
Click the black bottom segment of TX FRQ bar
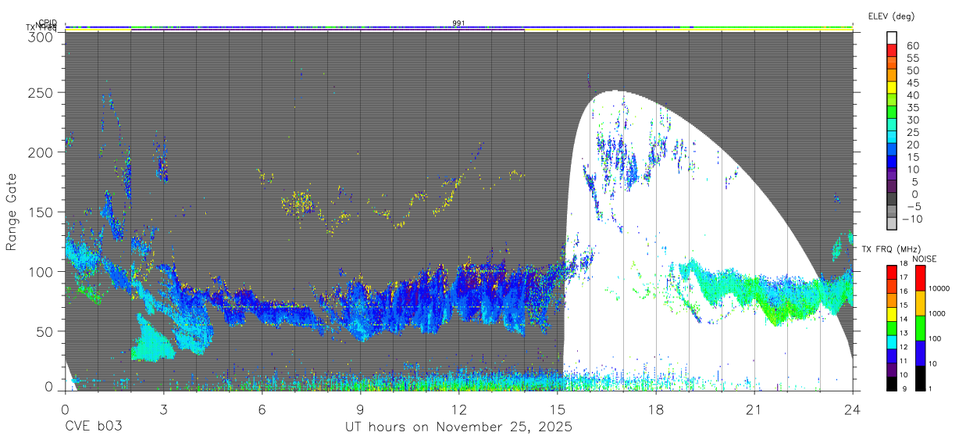(892, 382)
